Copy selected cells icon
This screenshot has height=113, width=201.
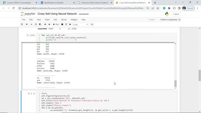(x=36, y=24)
